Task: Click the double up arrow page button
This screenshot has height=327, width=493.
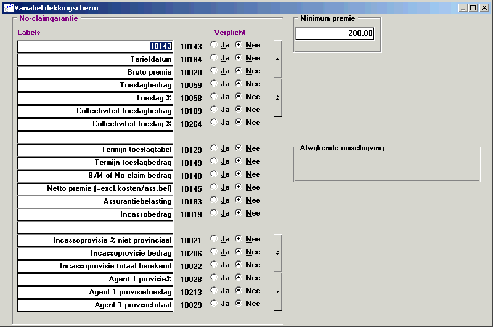Action: click(x=277, y=97)
